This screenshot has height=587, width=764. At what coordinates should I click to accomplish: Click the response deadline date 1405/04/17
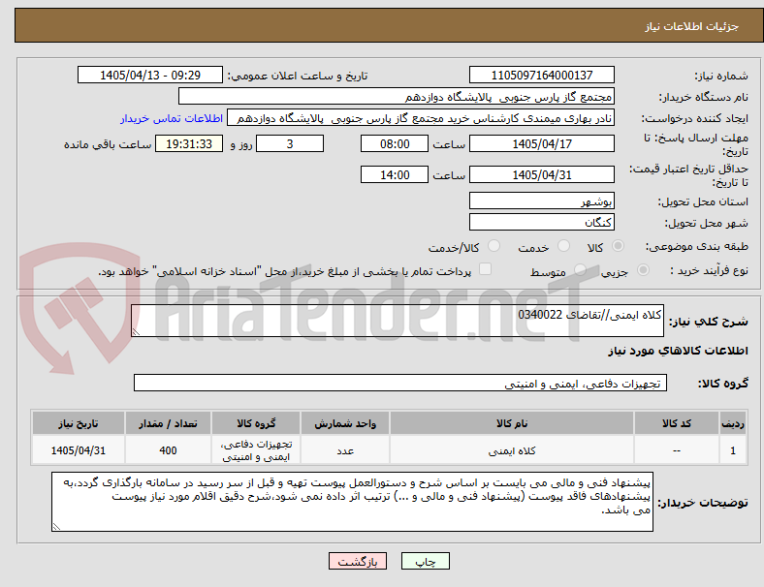pos(542,143)
